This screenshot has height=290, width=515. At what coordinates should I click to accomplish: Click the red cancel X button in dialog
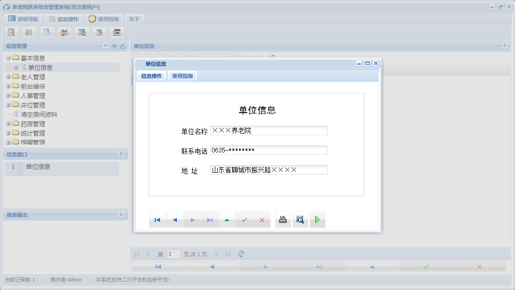(262, 219)
